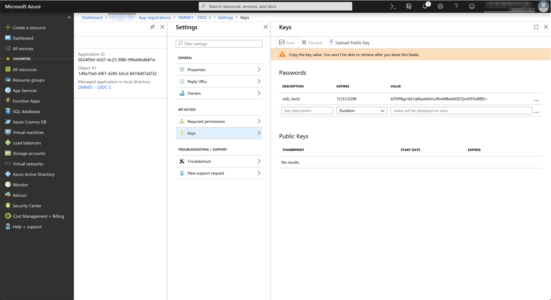
Task: Click Upload Public Key
Action: point(349,43)
